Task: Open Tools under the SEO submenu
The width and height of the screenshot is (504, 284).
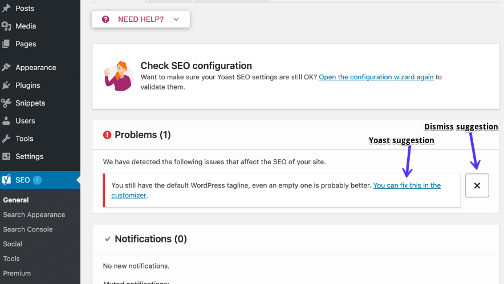Action: coord(11,258)
